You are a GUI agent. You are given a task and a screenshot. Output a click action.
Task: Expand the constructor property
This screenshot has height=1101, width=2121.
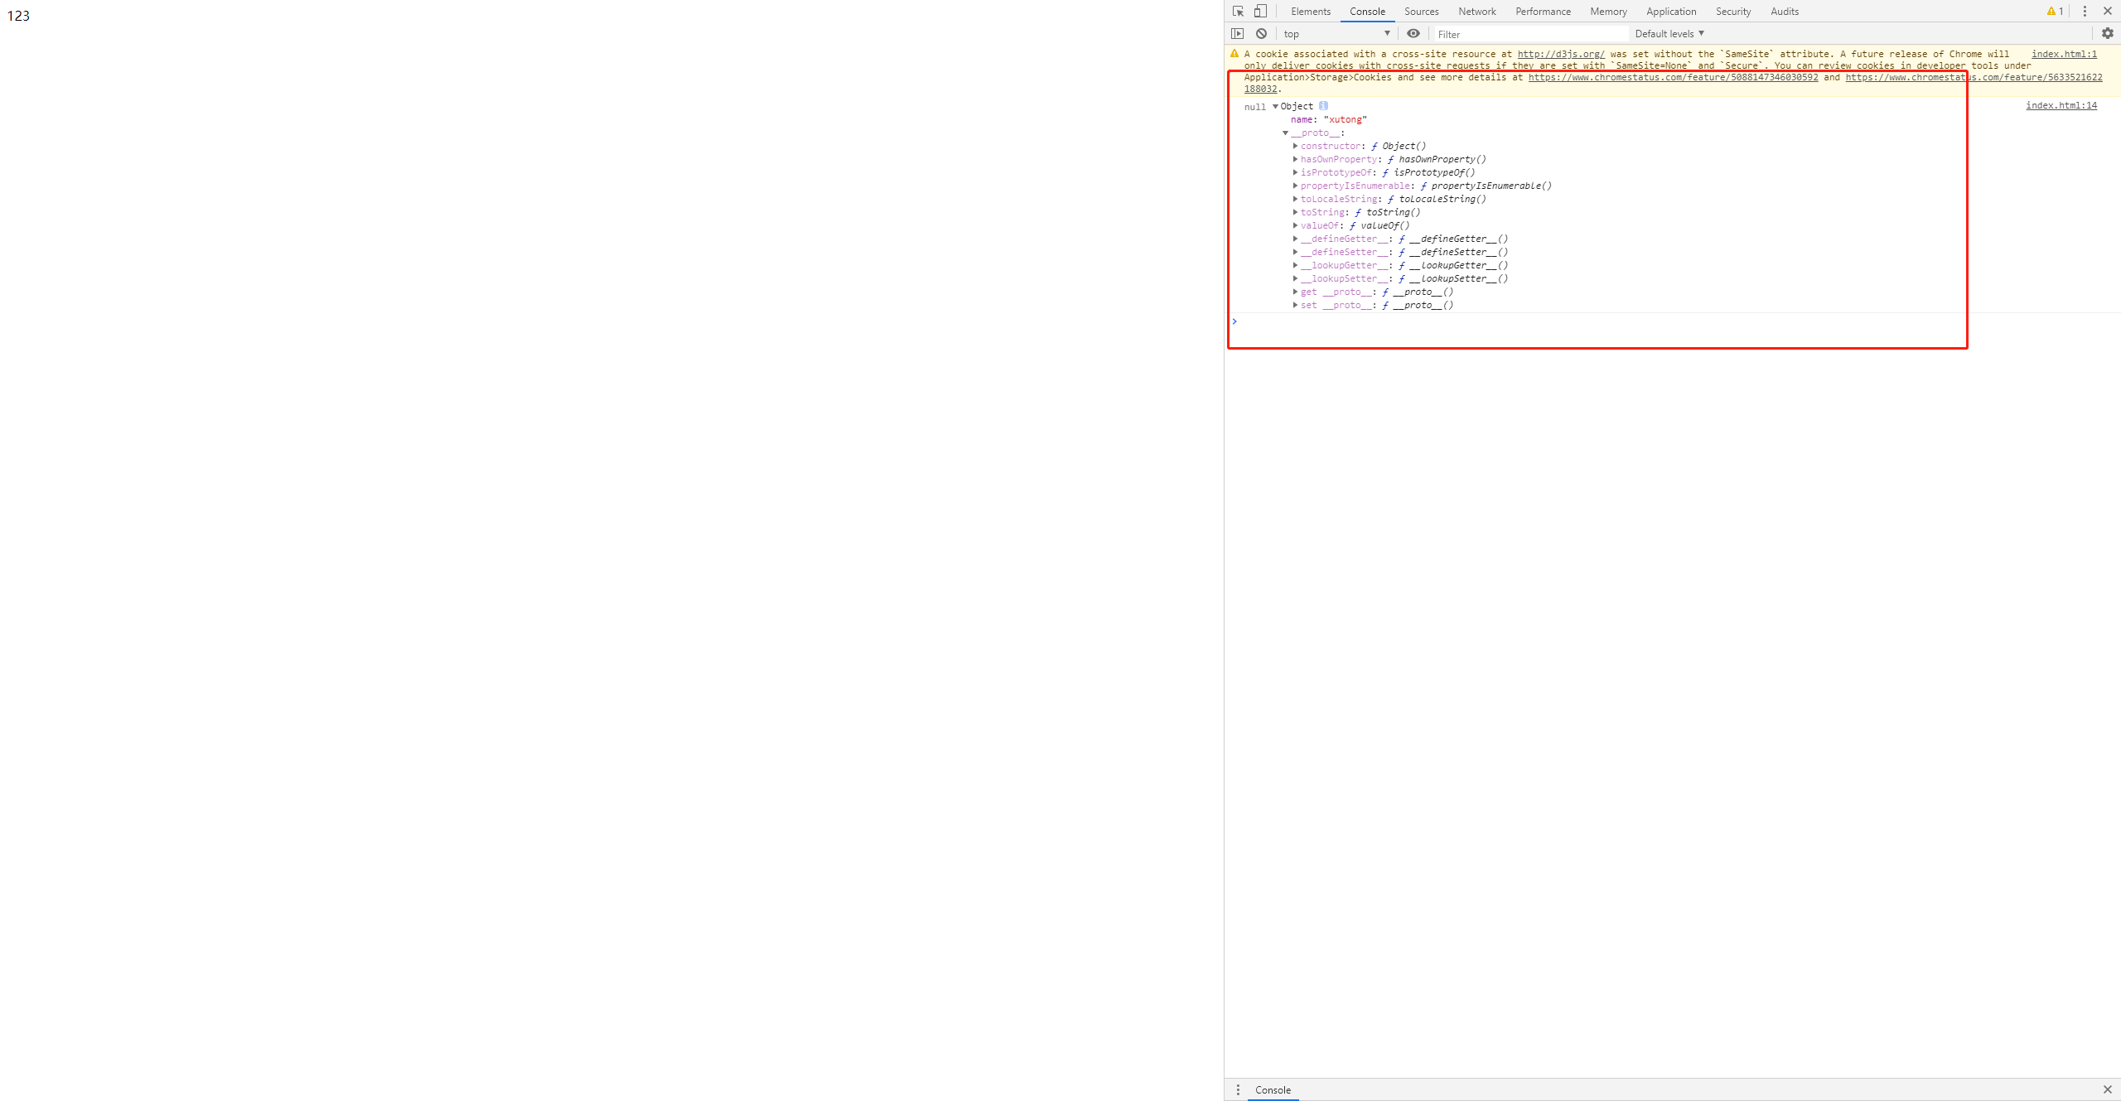point(1295,145)
